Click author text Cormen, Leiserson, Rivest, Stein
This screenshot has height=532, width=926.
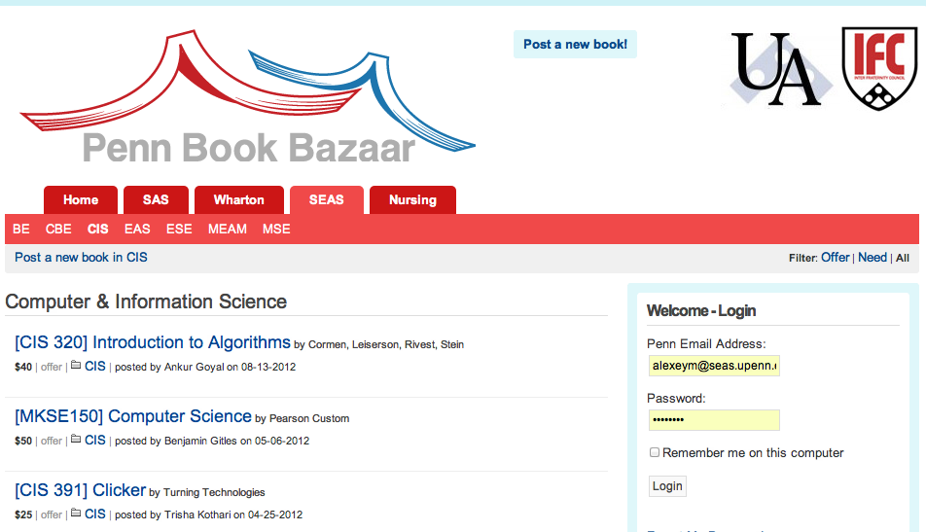[386, 345]
